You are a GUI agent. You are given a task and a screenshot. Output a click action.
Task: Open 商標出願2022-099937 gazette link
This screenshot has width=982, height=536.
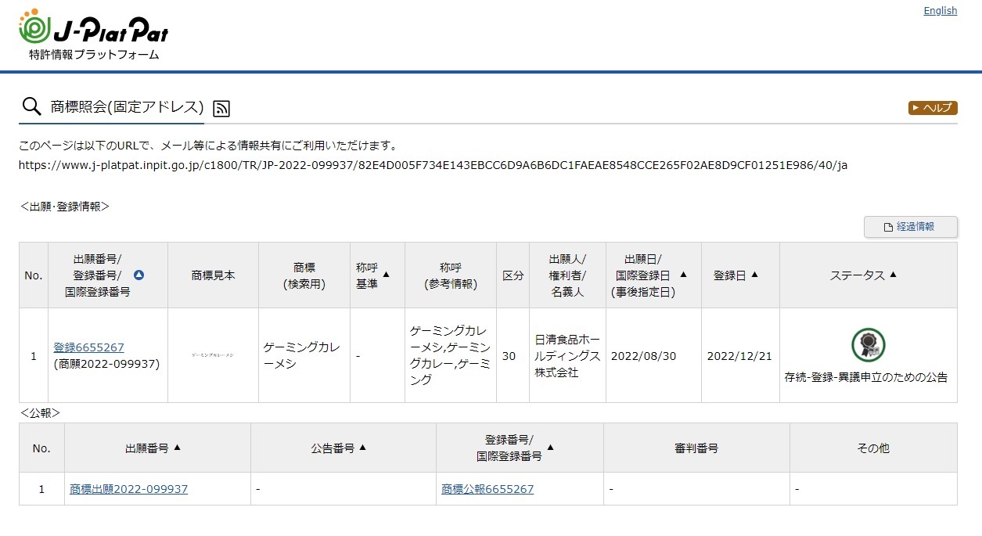click(x=128, y=489)
